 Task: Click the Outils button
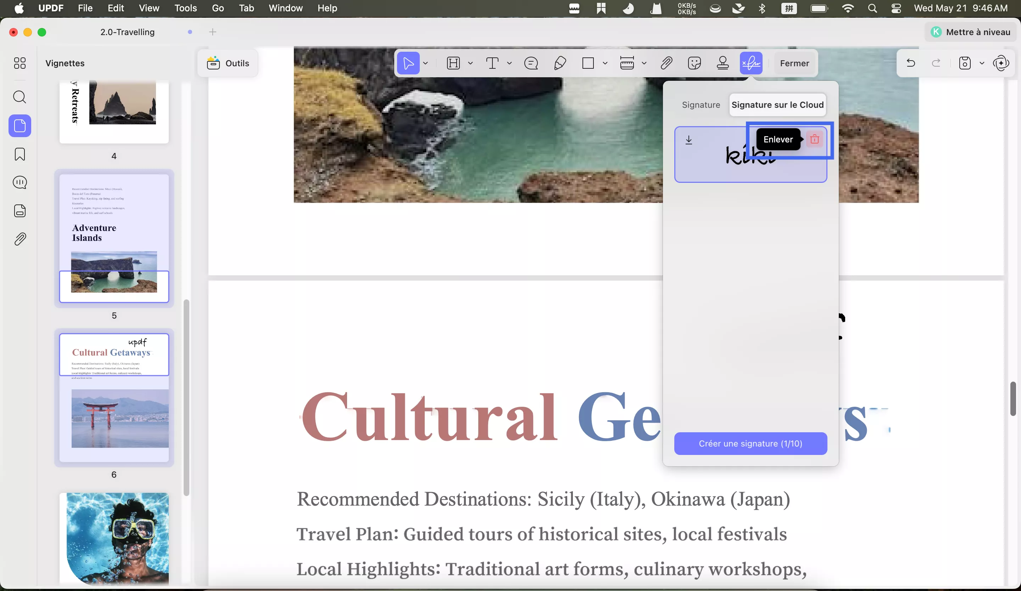pyautogui.click(x=228, y=63)
